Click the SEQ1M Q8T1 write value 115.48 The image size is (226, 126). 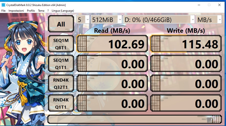coord(186,44)
